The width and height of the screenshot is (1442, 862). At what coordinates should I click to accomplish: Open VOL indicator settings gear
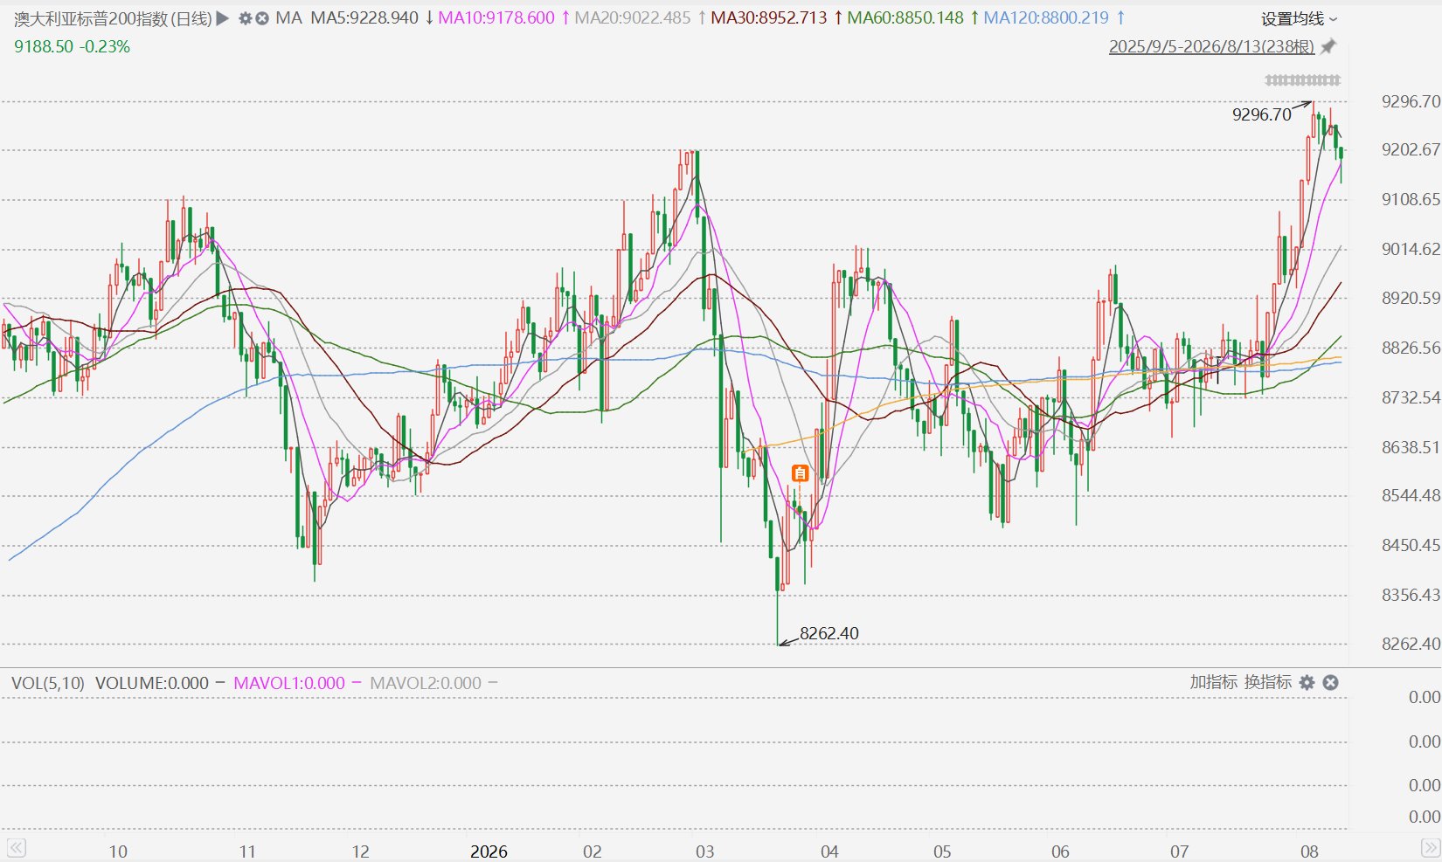(1307, 682)
